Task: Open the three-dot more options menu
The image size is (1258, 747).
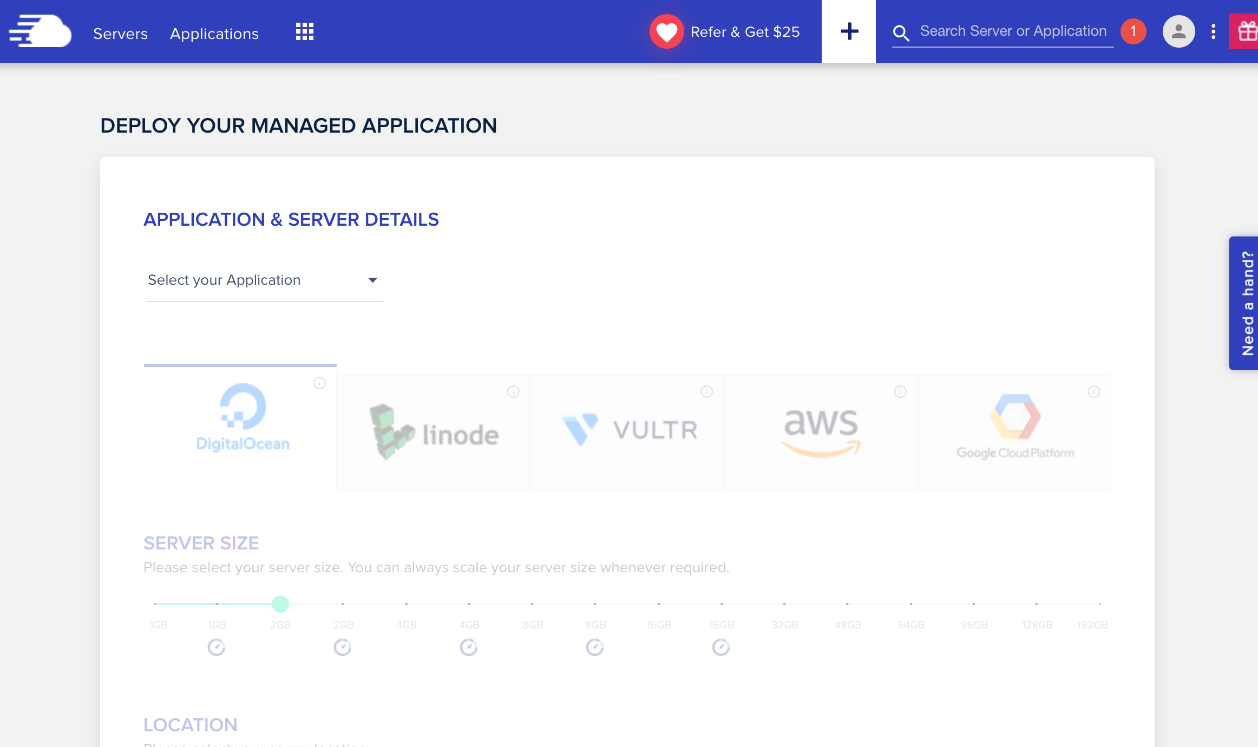Action: click(1214, 31)
